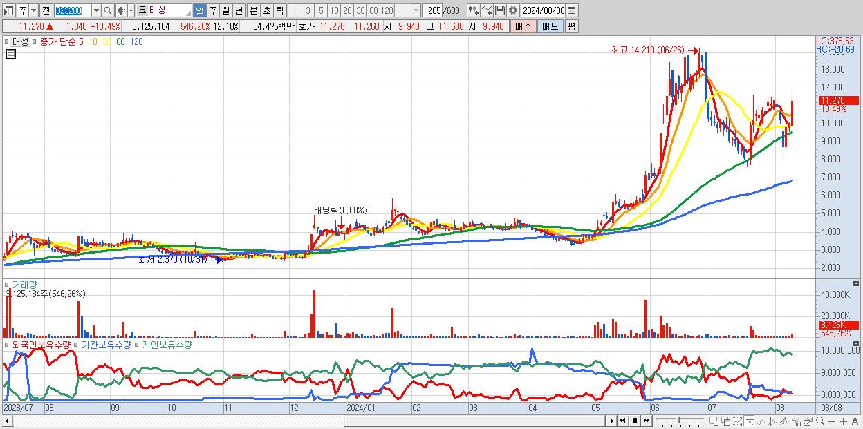The height and width of the screenshot is (429, 863).
Task: Click the 265 candle count field
Action: (432, 10)
